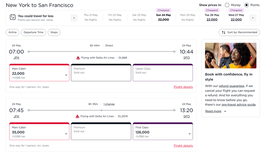The image size is (262, 154).
Task: Select the Points price option
Action: (247, 5)
